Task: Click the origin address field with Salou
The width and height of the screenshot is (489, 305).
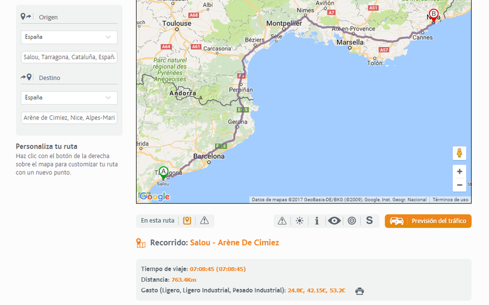Action: pos(69,57)
